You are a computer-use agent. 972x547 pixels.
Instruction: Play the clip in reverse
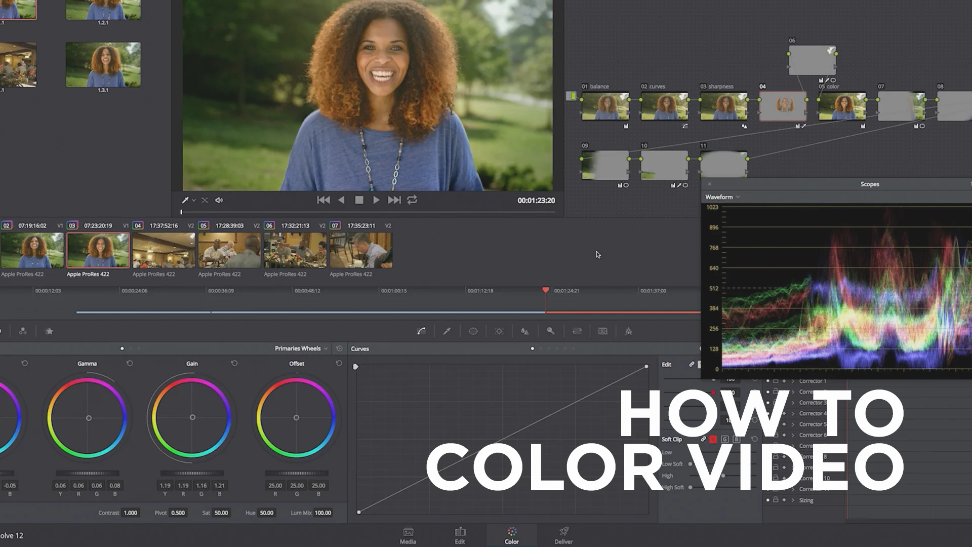[x=341, y=200]
